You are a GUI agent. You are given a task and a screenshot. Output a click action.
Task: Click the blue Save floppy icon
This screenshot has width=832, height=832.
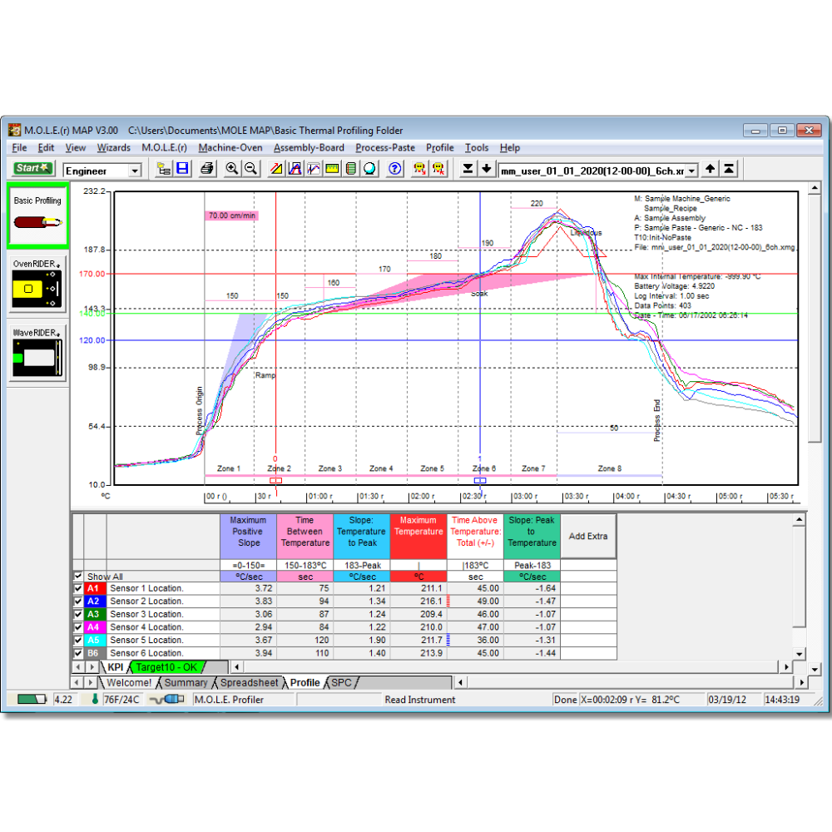tap(182, 169)
